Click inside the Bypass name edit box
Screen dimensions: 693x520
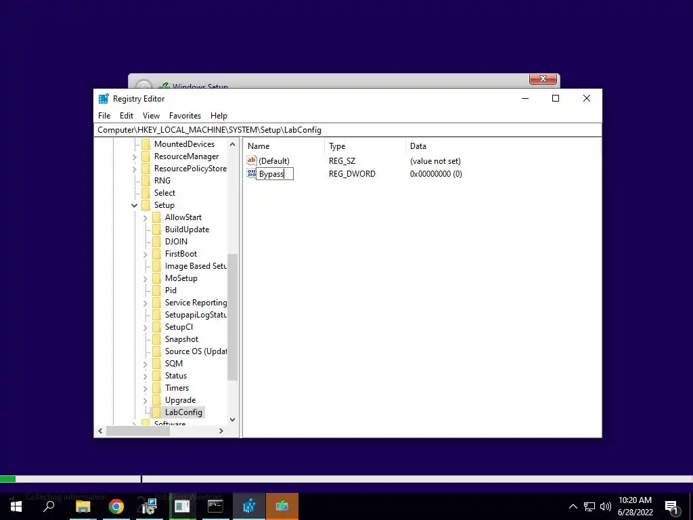[x=275, y=174]
